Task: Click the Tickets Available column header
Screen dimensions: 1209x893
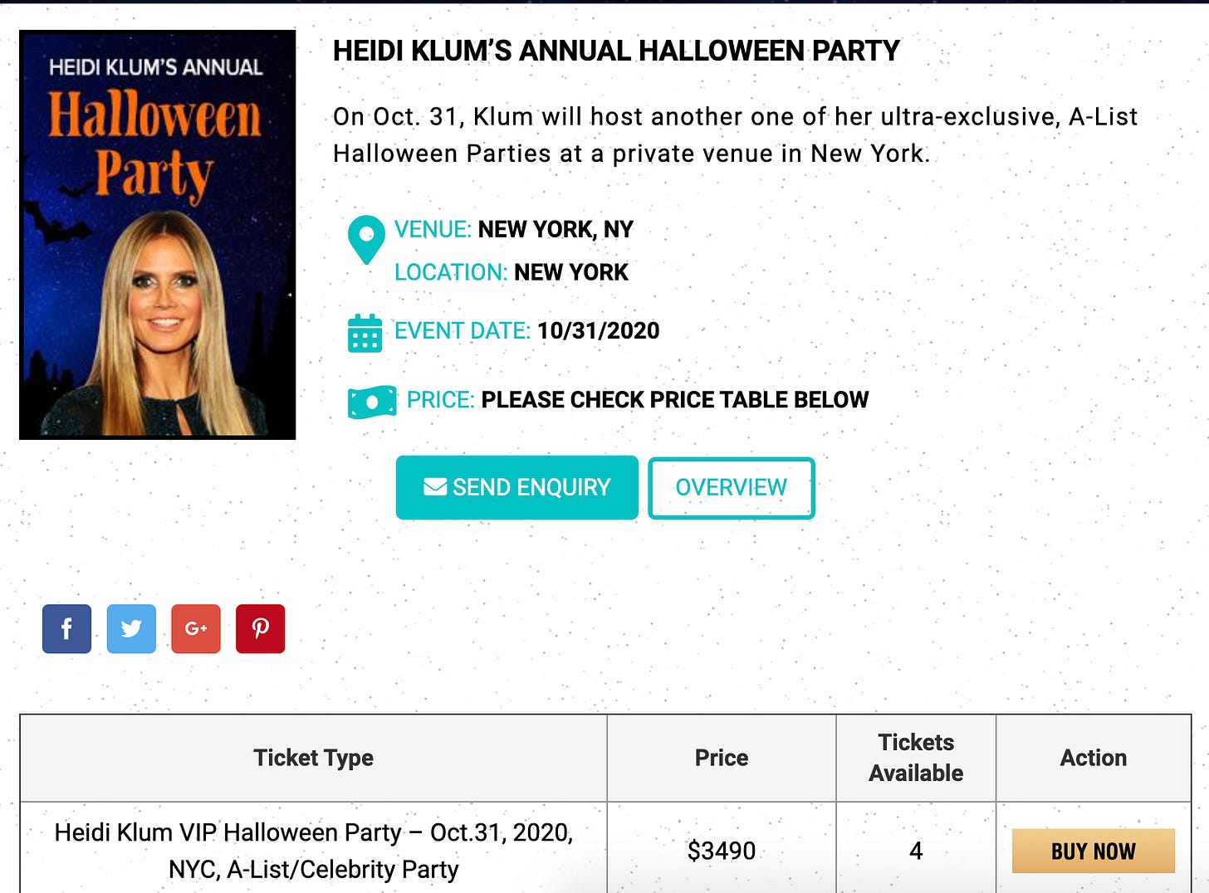Action: pyautogui.click(x=916, y=758)
